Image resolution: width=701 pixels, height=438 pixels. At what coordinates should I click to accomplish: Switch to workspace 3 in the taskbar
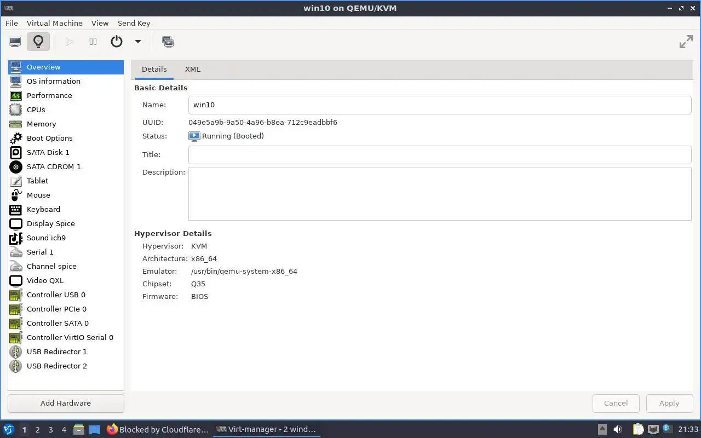click(50, 430)
